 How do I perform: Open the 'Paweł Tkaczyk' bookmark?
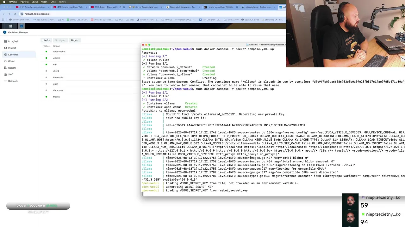148,20
